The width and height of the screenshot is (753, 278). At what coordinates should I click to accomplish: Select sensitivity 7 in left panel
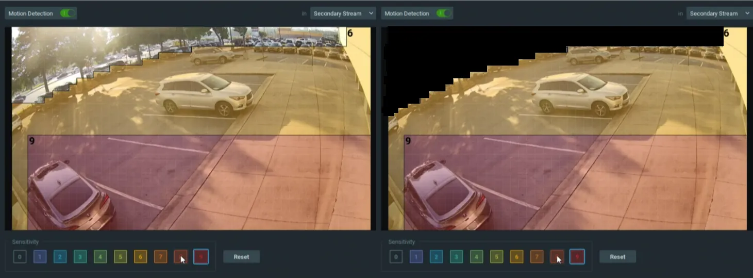160,256
